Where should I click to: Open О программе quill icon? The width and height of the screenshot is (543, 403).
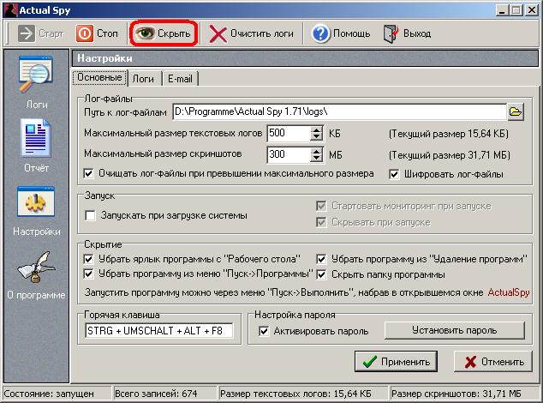click(x=36, y=276)
